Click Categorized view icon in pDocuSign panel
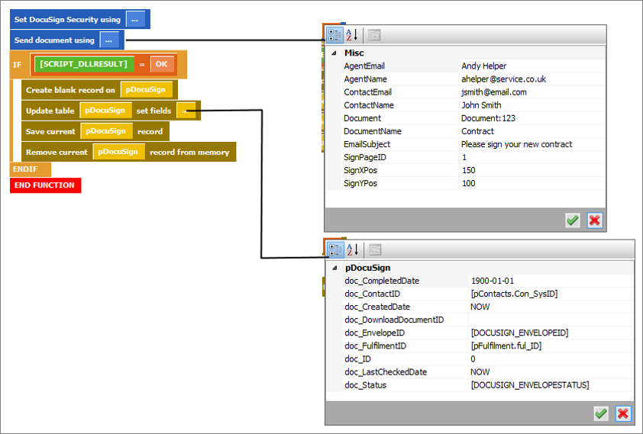643x434 pixels. coord(335,249)
